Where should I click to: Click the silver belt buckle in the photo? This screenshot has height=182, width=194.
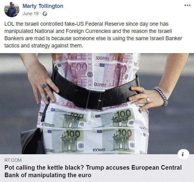click(x=94, y=99)
